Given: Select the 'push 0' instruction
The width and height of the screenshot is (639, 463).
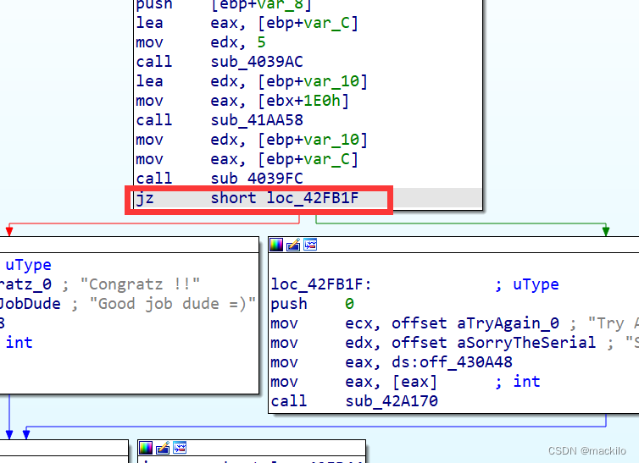Looking at the screenshot, I should coord(313,304).
